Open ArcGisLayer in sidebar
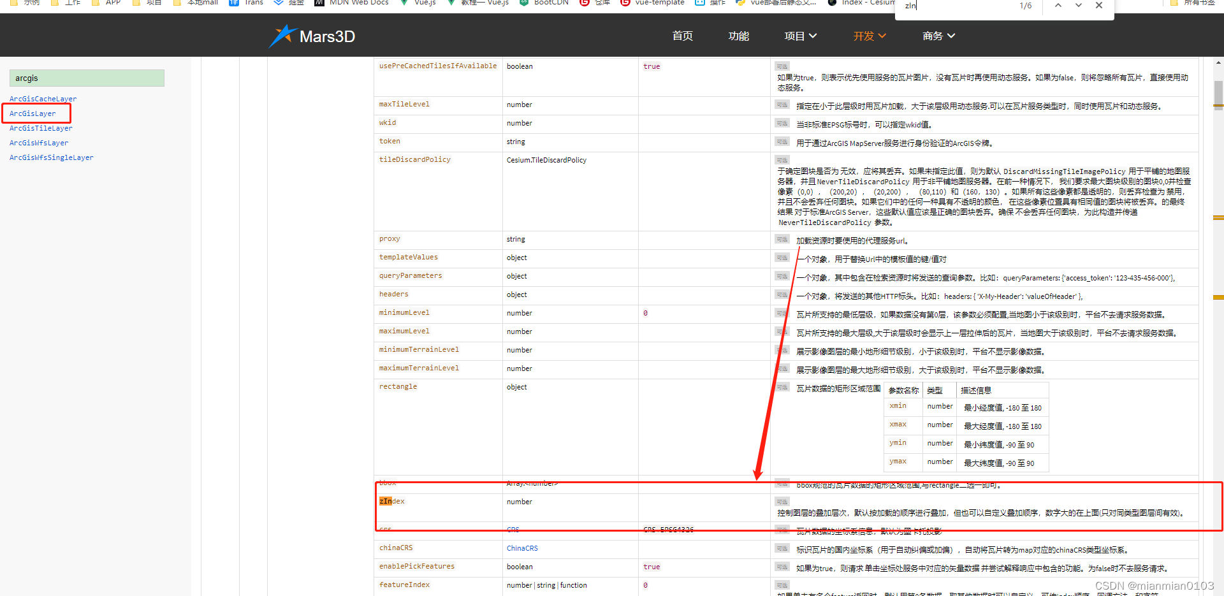 [33, 113]
